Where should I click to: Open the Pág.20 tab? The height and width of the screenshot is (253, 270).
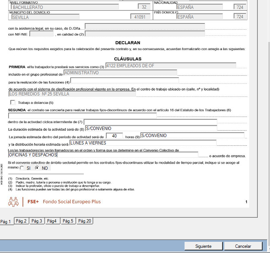(84, 221)
